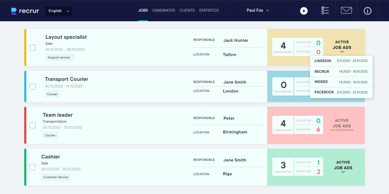Screen dimensions: 389x194
Task: Click the Customer Service tag
Action: [56, 177]
